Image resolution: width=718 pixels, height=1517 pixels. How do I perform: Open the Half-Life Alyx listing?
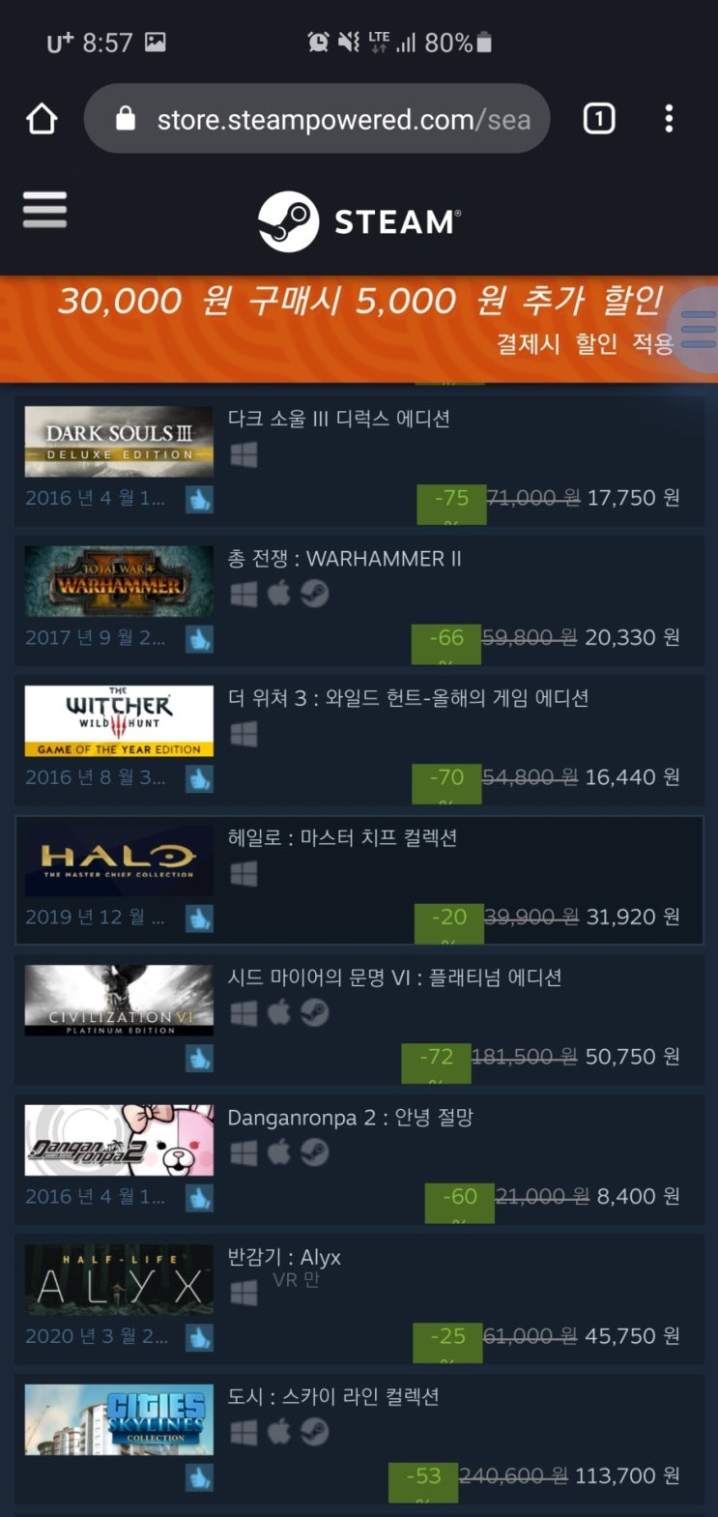(359, 1295)
